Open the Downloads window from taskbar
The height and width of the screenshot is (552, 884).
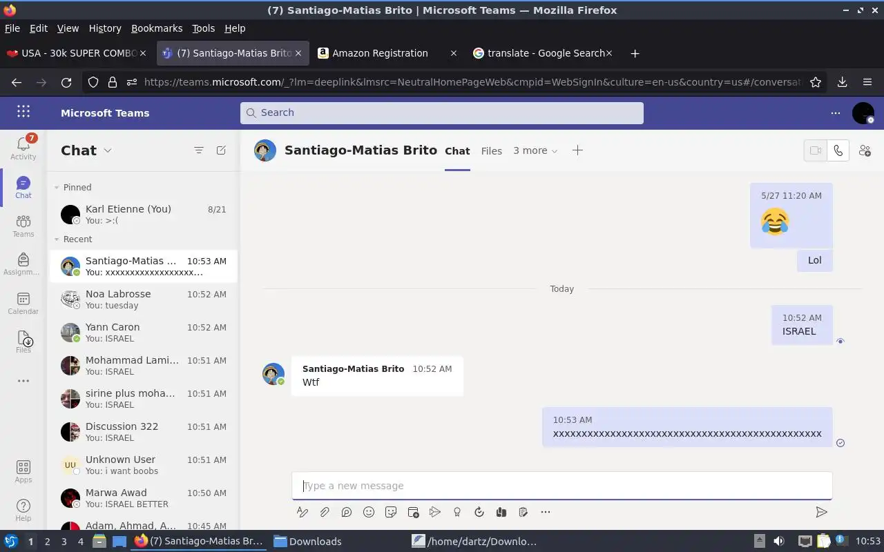click(x=308, y=542)
